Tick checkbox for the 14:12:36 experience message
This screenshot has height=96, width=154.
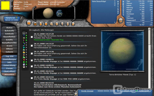click(x=32, y=53)
